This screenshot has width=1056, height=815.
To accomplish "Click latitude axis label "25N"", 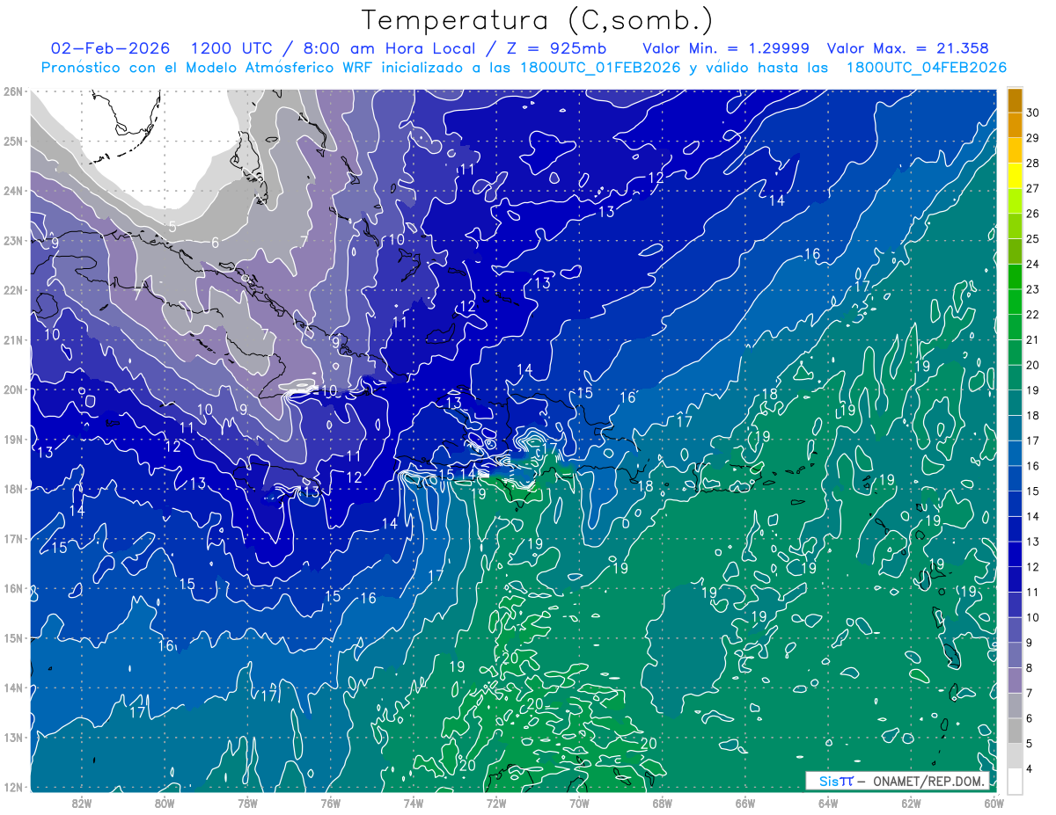I will tap(12, 141).
